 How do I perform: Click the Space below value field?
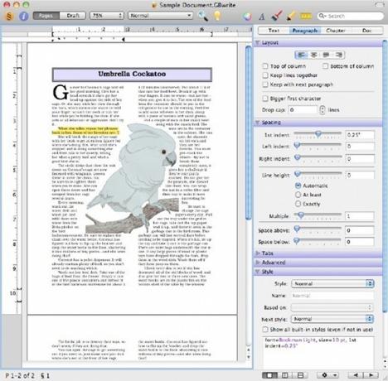[x=360, y=242]
